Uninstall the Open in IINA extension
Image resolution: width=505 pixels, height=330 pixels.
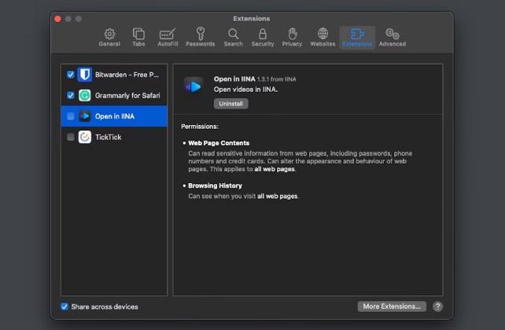(x=231, y=104)
